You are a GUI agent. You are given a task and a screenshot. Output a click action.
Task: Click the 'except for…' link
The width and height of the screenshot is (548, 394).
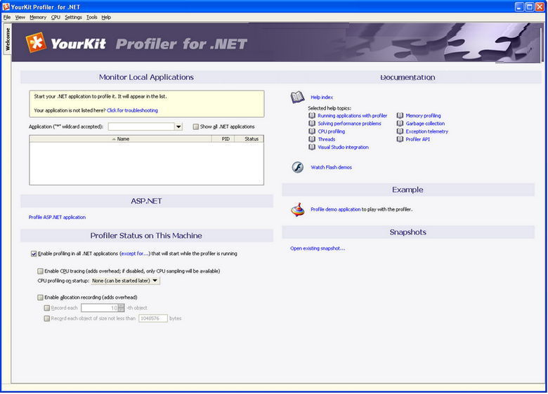tap(135, 254)
